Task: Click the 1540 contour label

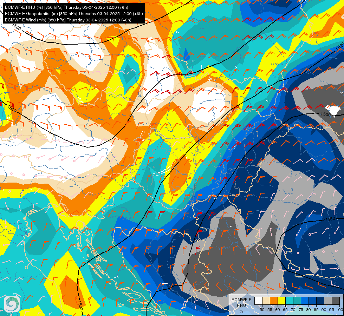Action: (x=12, y=108)
